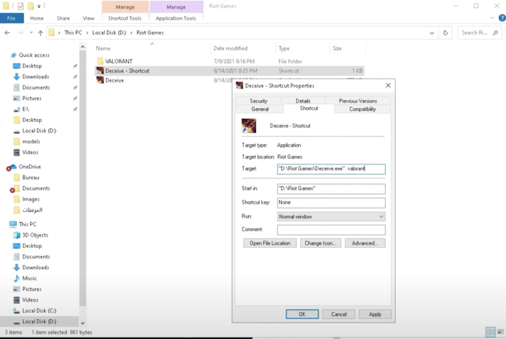Close the Deceive Shortcut Properties dialog

388,86
